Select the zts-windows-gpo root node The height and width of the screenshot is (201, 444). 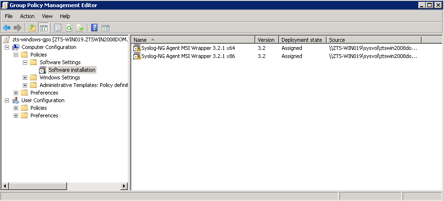pos(70,39)
